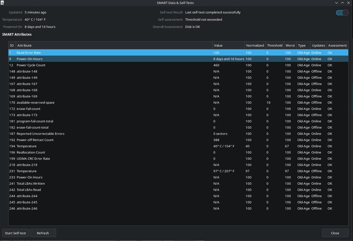Select the attribute-246 row
Image resolution: width=353 pixels, height=241 pixels.
click(178, 208)
